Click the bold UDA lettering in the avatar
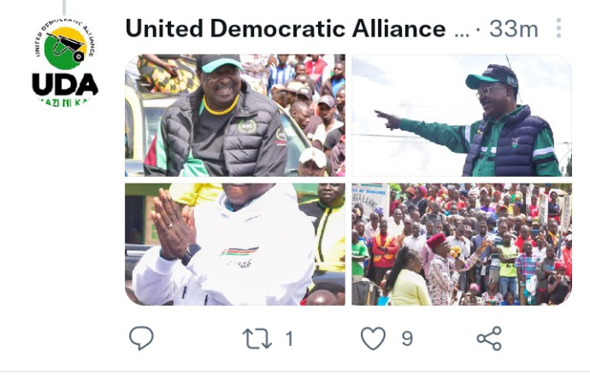590x375 pixels. [x=65, y=85]
